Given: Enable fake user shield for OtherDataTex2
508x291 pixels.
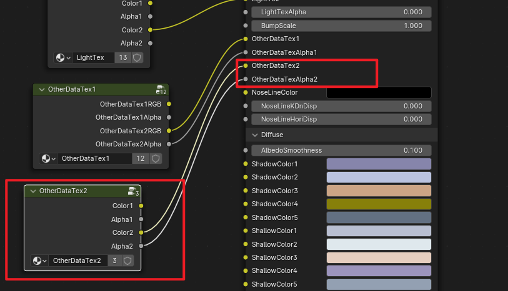Looking at the screenshot, I should (x=127, y=260).
